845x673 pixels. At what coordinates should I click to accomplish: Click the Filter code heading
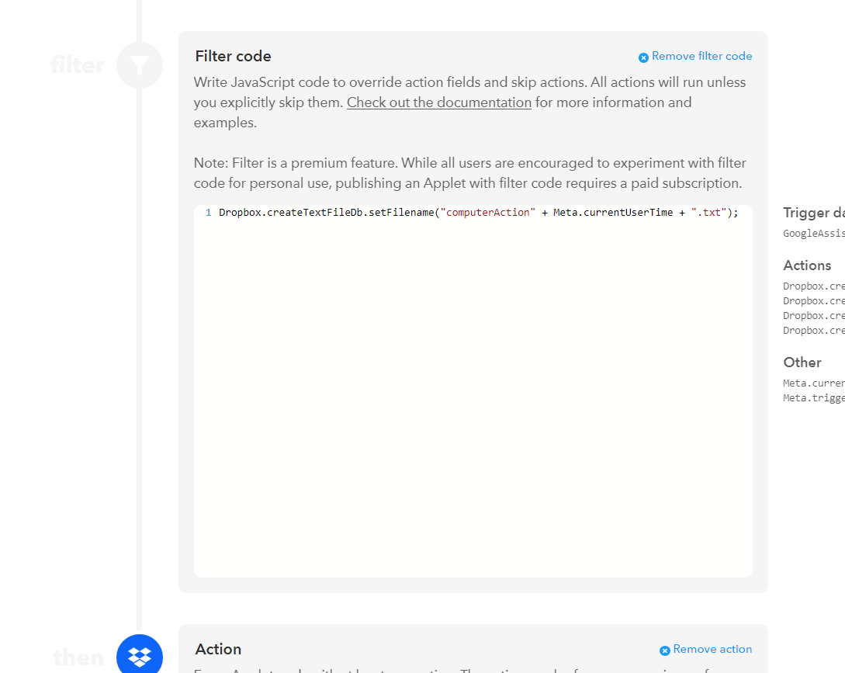233,56
